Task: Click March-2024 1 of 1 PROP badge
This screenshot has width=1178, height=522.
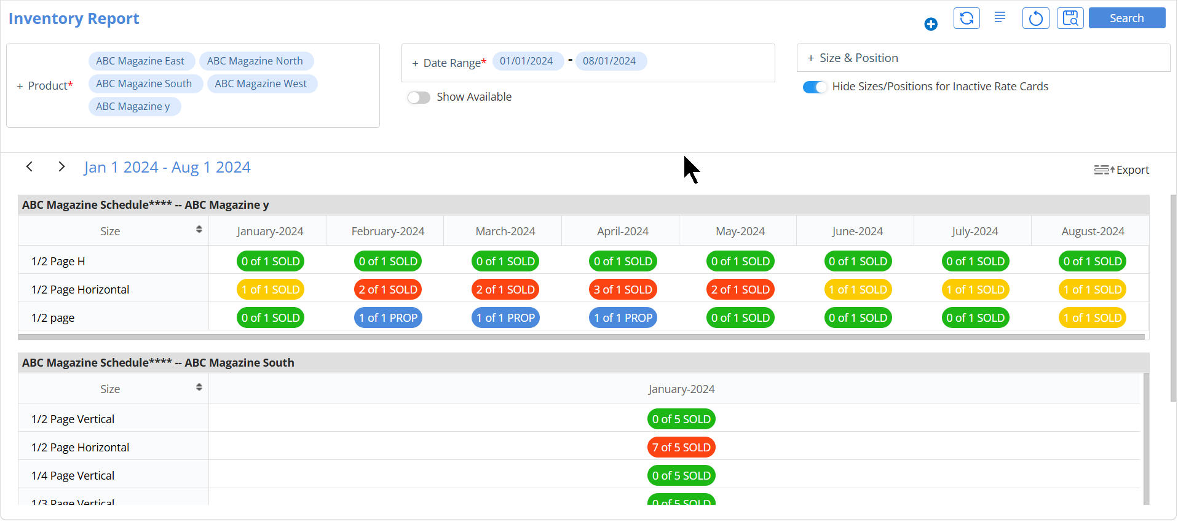Action: coord(505,317)
